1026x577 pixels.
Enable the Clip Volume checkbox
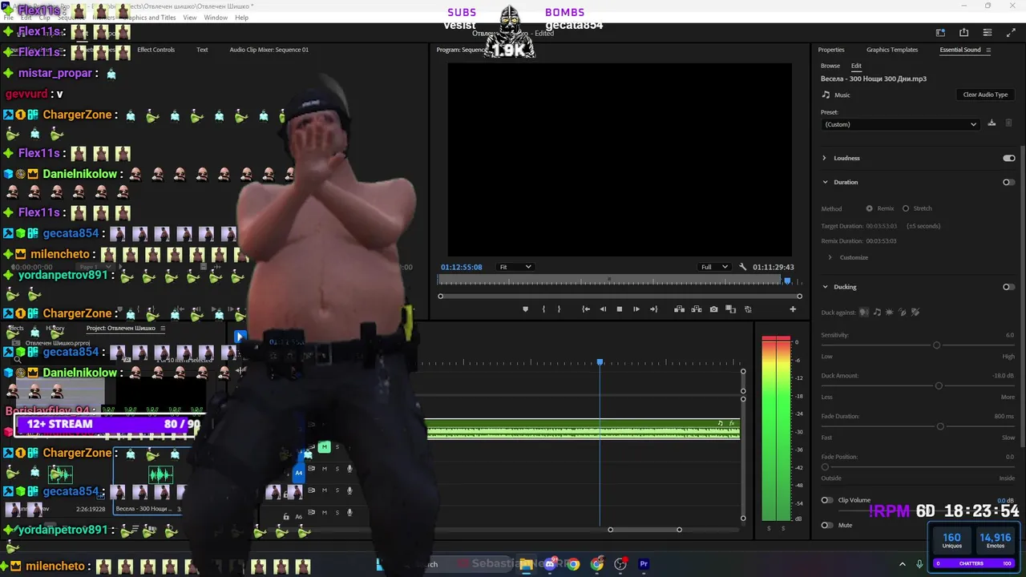point(826,500)
